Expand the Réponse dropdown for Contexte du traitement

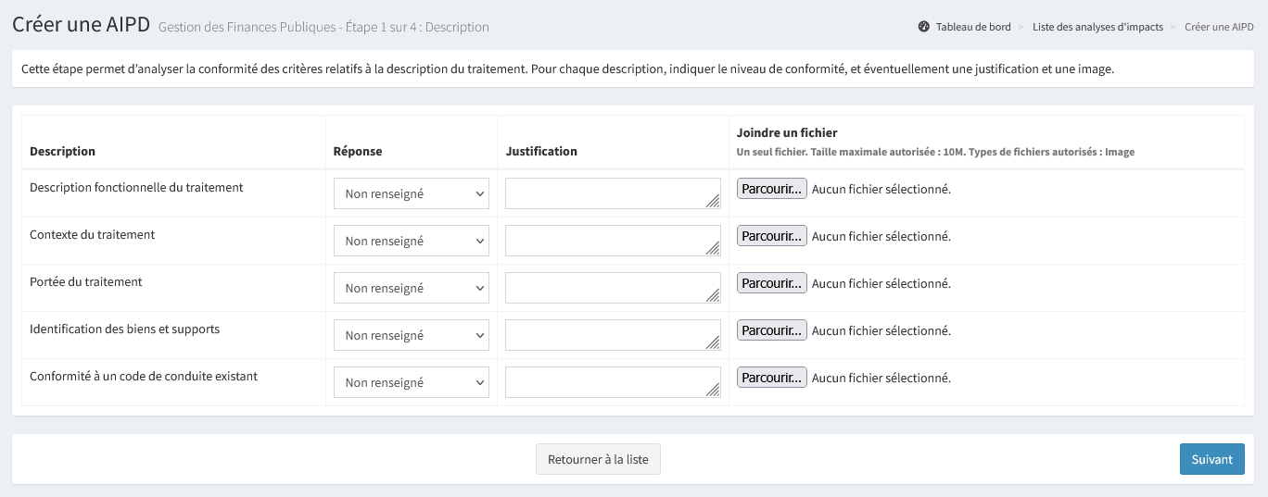pos(412,241)
